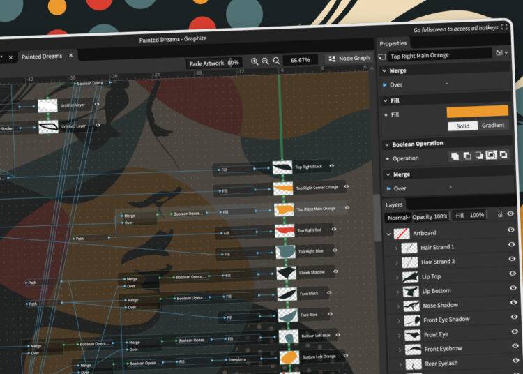Screen dimensions: 523x374
Task: Hide the Hair Strand 1 layer
Action: (511, 244)
